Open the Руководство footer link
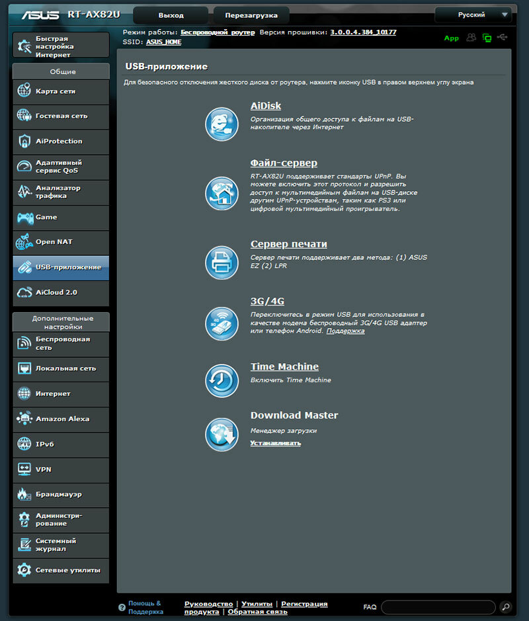Viewport: 529px width, 621px height. pos(209,604)
